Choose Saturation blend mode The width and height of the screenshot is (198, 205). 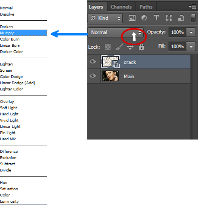click(x=9, y=189)
